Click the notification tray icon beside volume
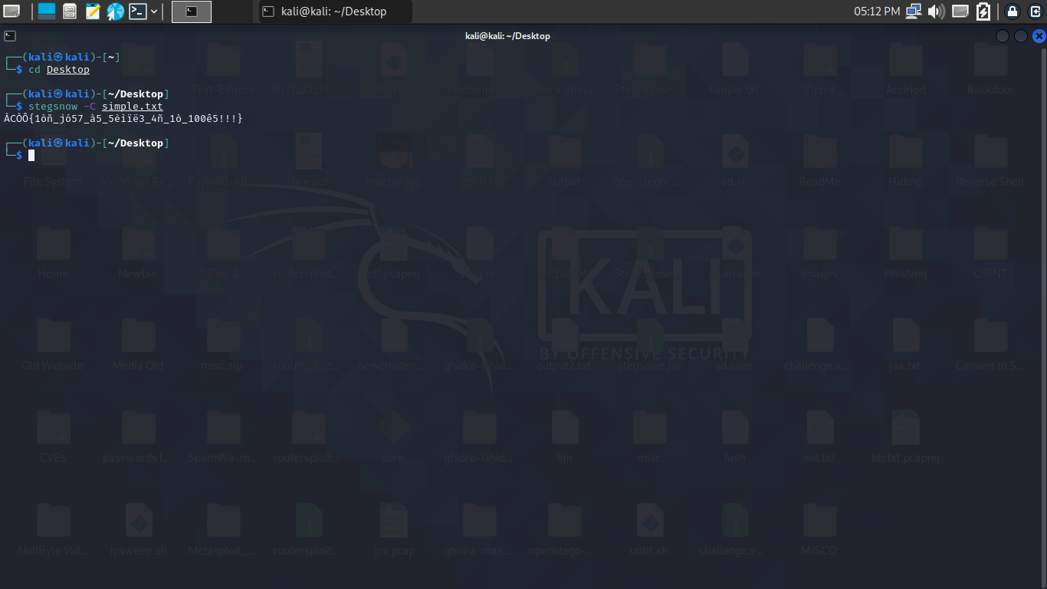 (x=960, y=11)
